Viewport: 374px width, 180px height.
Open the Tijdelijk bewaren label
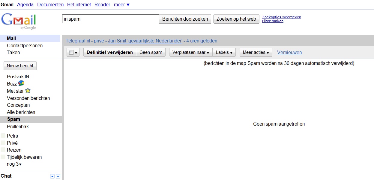tap(24, 157)
